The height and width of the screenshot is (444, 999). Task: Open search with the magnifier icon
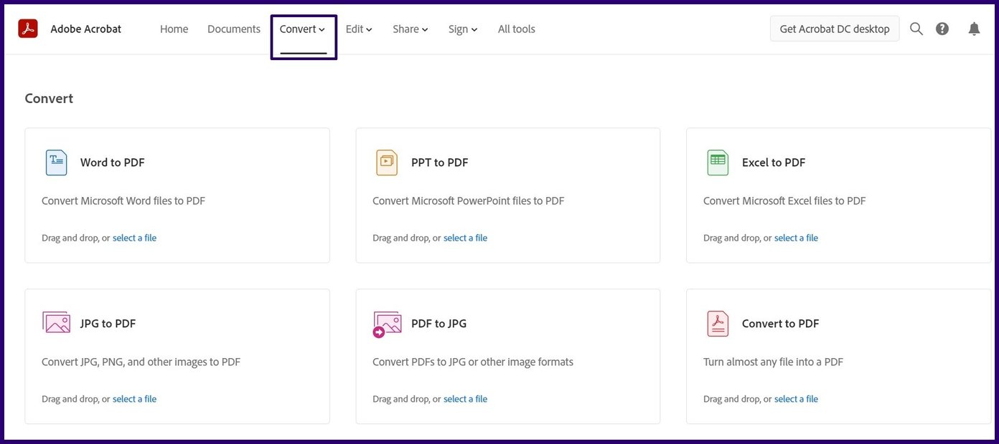(x=916, y=29)
